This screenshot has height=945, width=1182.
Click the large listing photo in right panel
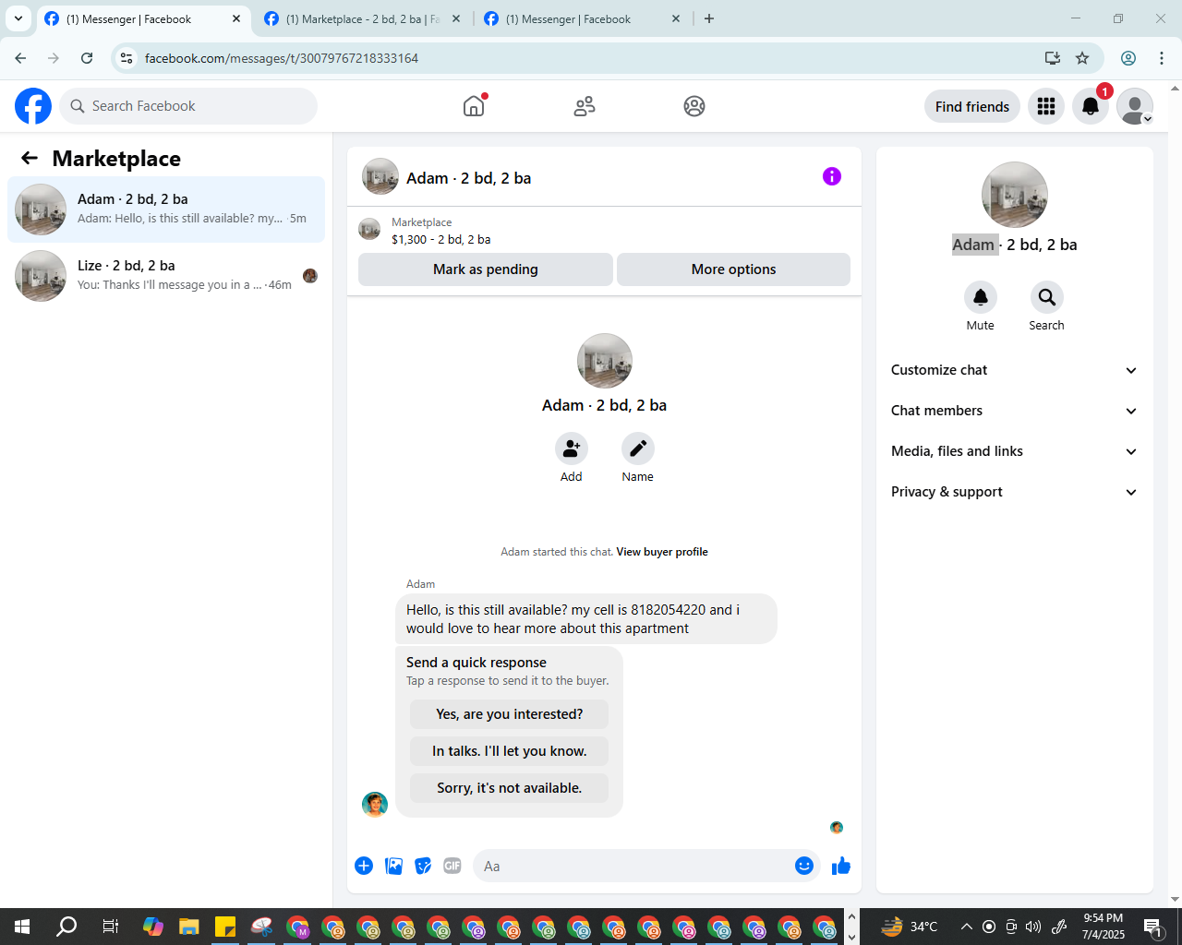point(1015,195)
